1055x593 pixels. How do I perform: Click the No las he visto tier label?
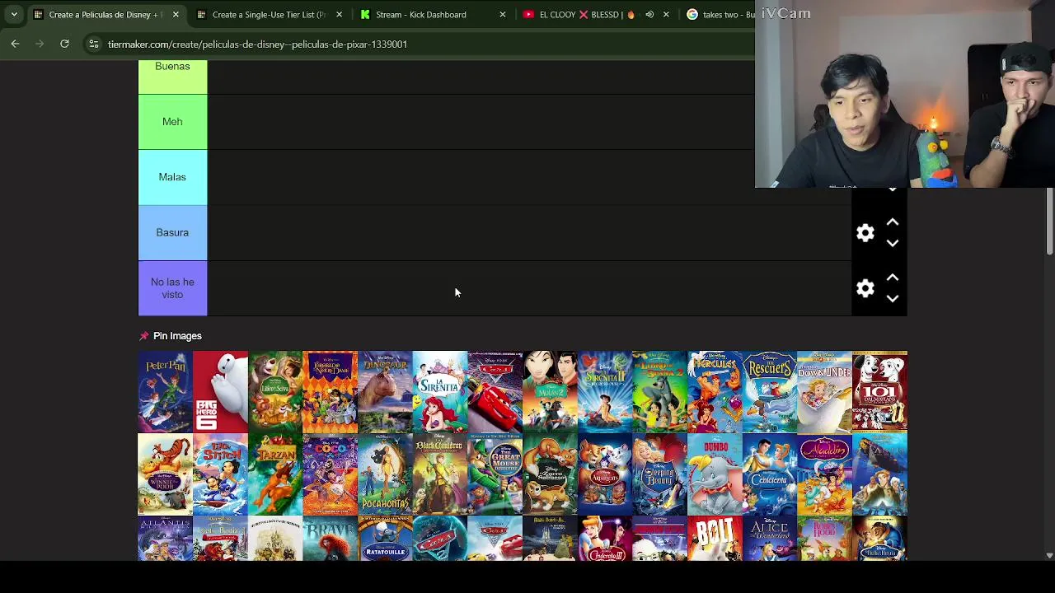click(172, 288)
